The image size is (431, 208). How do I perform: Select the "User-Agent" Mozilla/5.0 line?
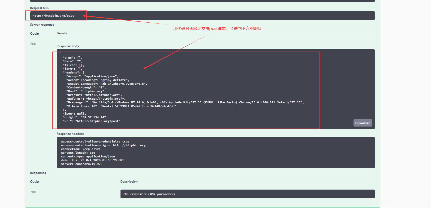[185, 102]
